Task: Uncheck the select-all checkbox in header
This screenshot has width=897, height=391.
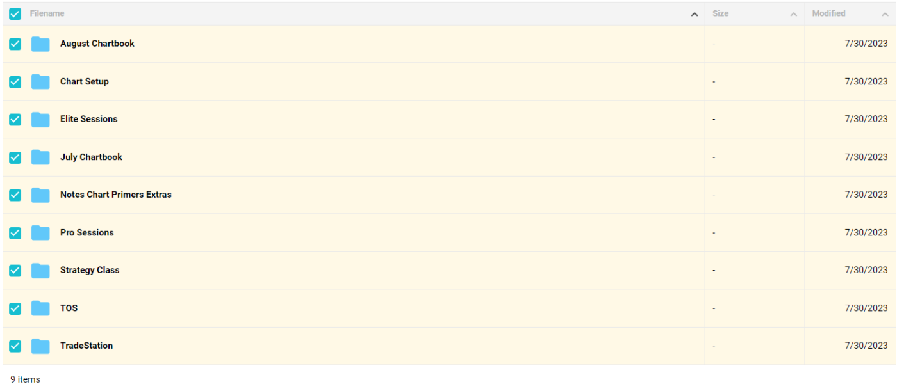Action: point(15,13)
